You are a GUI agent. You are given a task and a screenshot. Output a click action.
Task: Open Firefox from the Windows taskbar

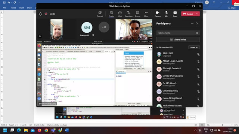(39, 130)
